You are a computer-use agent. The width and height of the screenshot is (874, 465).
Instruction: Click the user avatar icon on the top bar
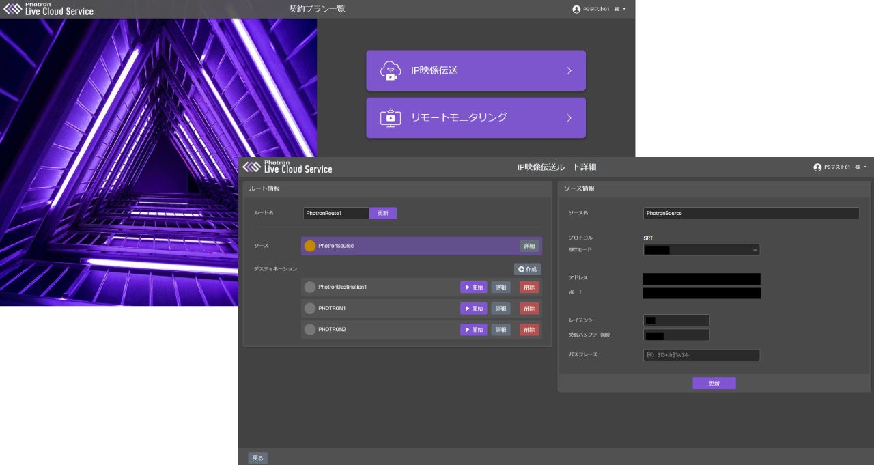pyautogui.click(x=575, y=9)
